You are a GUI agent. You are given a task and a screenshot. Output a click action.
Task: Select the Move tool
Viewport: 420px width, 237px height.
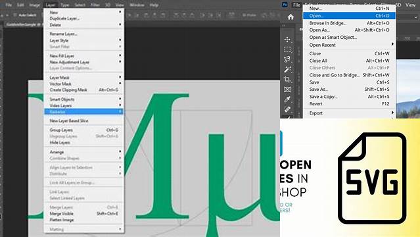click(287, 39)
